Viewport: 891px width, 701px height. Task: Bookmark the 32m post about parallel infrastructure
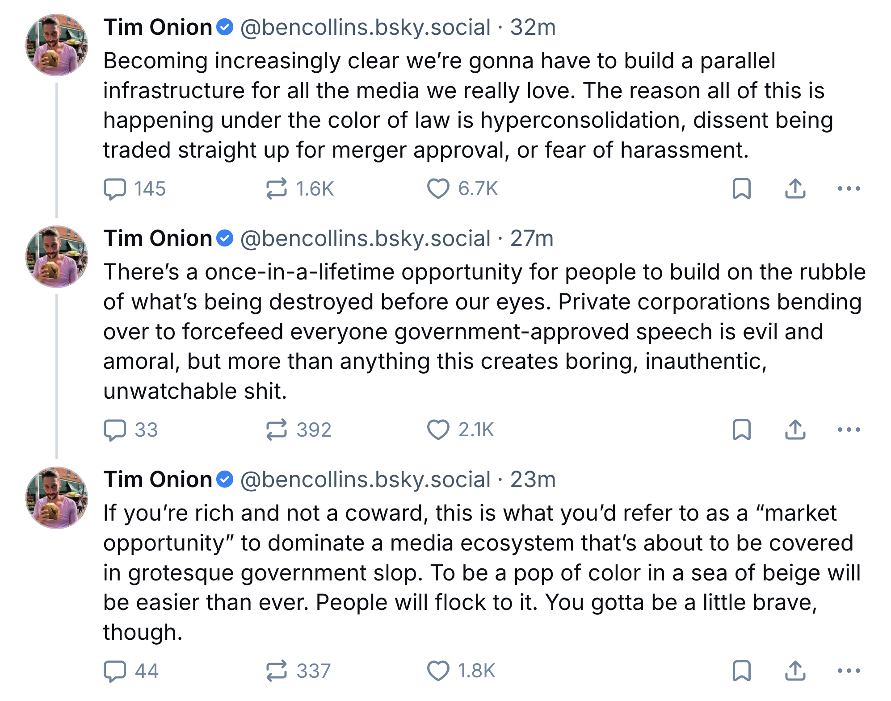click(742, 188)
